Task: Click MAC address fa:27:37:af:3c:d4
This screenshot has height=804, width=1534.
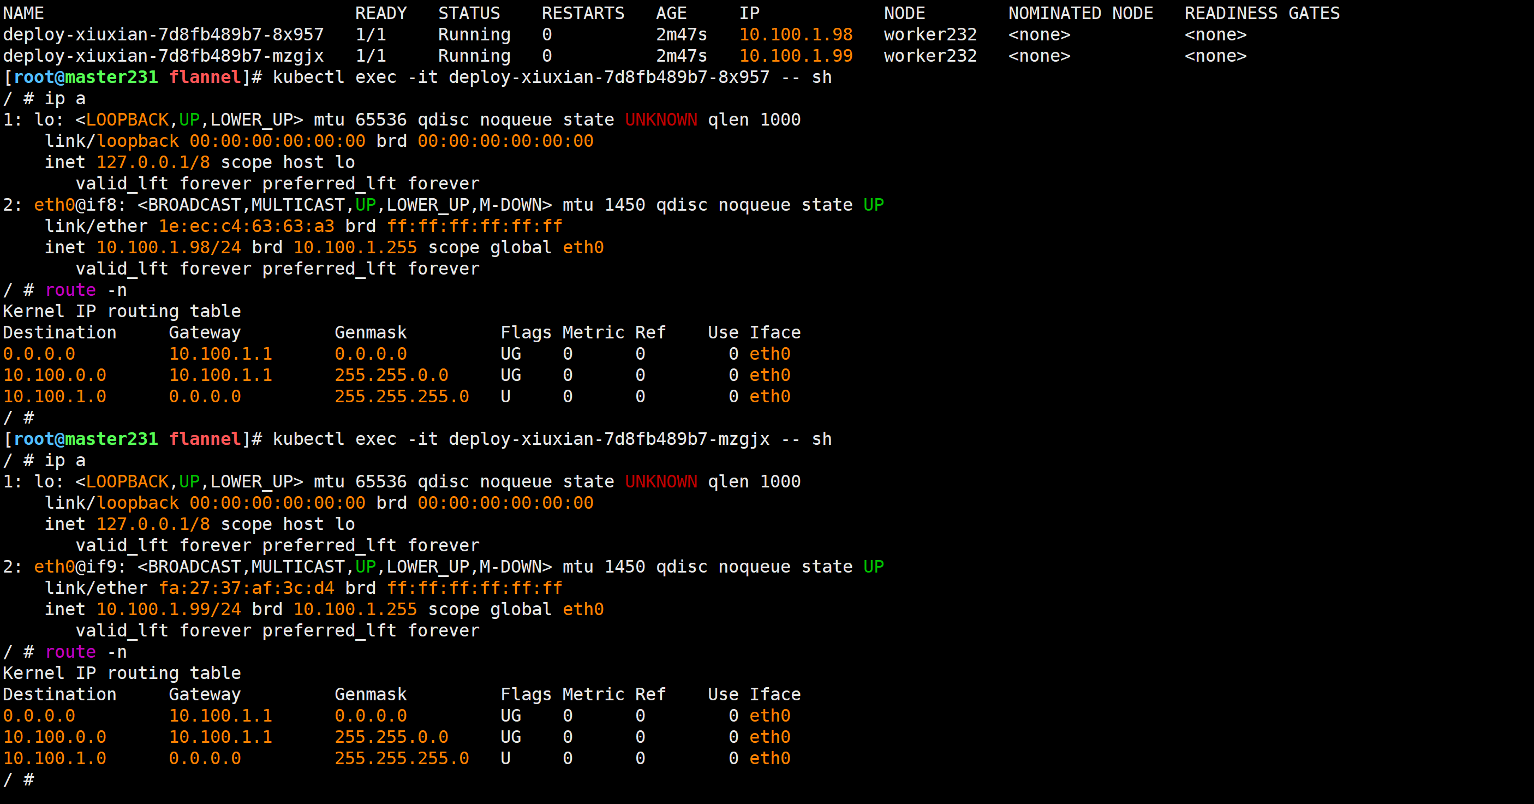Action: point(247,588)
